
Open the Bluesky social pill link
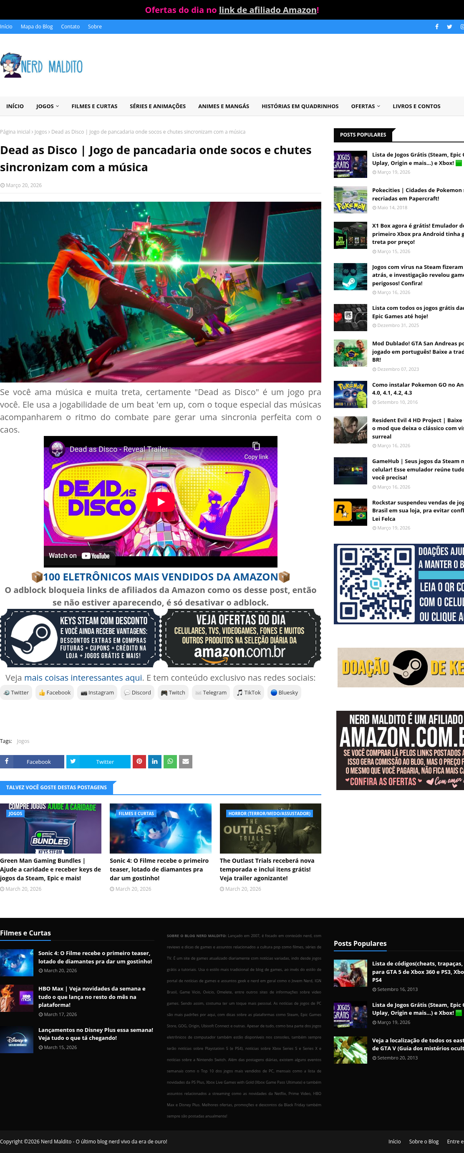(284, 692)
